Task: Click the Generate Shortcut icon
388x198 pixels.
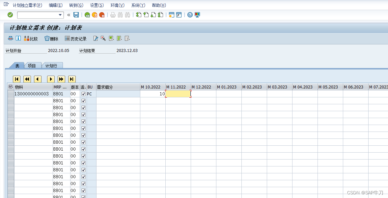Action: pos(179,15)
